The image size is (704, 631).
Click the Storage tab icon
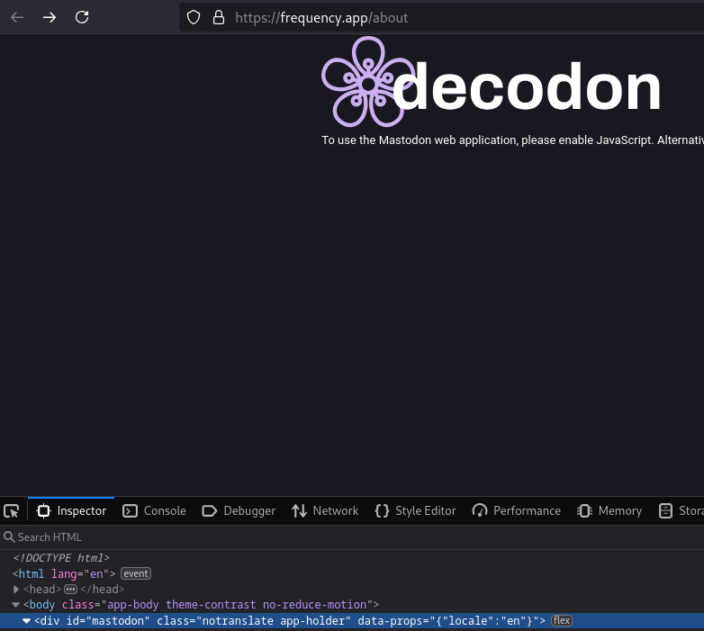[665, 510]
